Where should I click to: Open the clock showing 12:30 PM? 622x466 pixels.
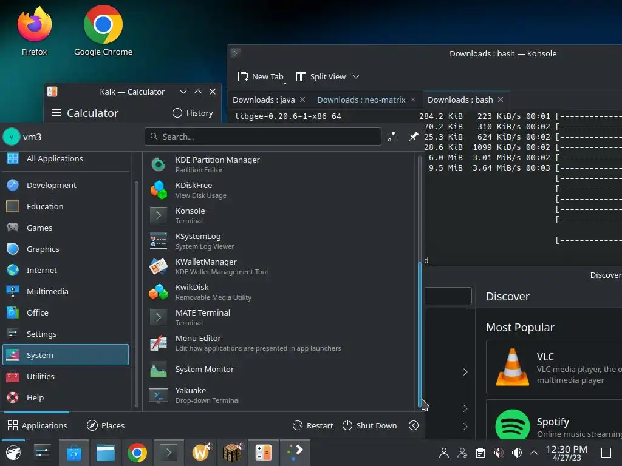567,453
